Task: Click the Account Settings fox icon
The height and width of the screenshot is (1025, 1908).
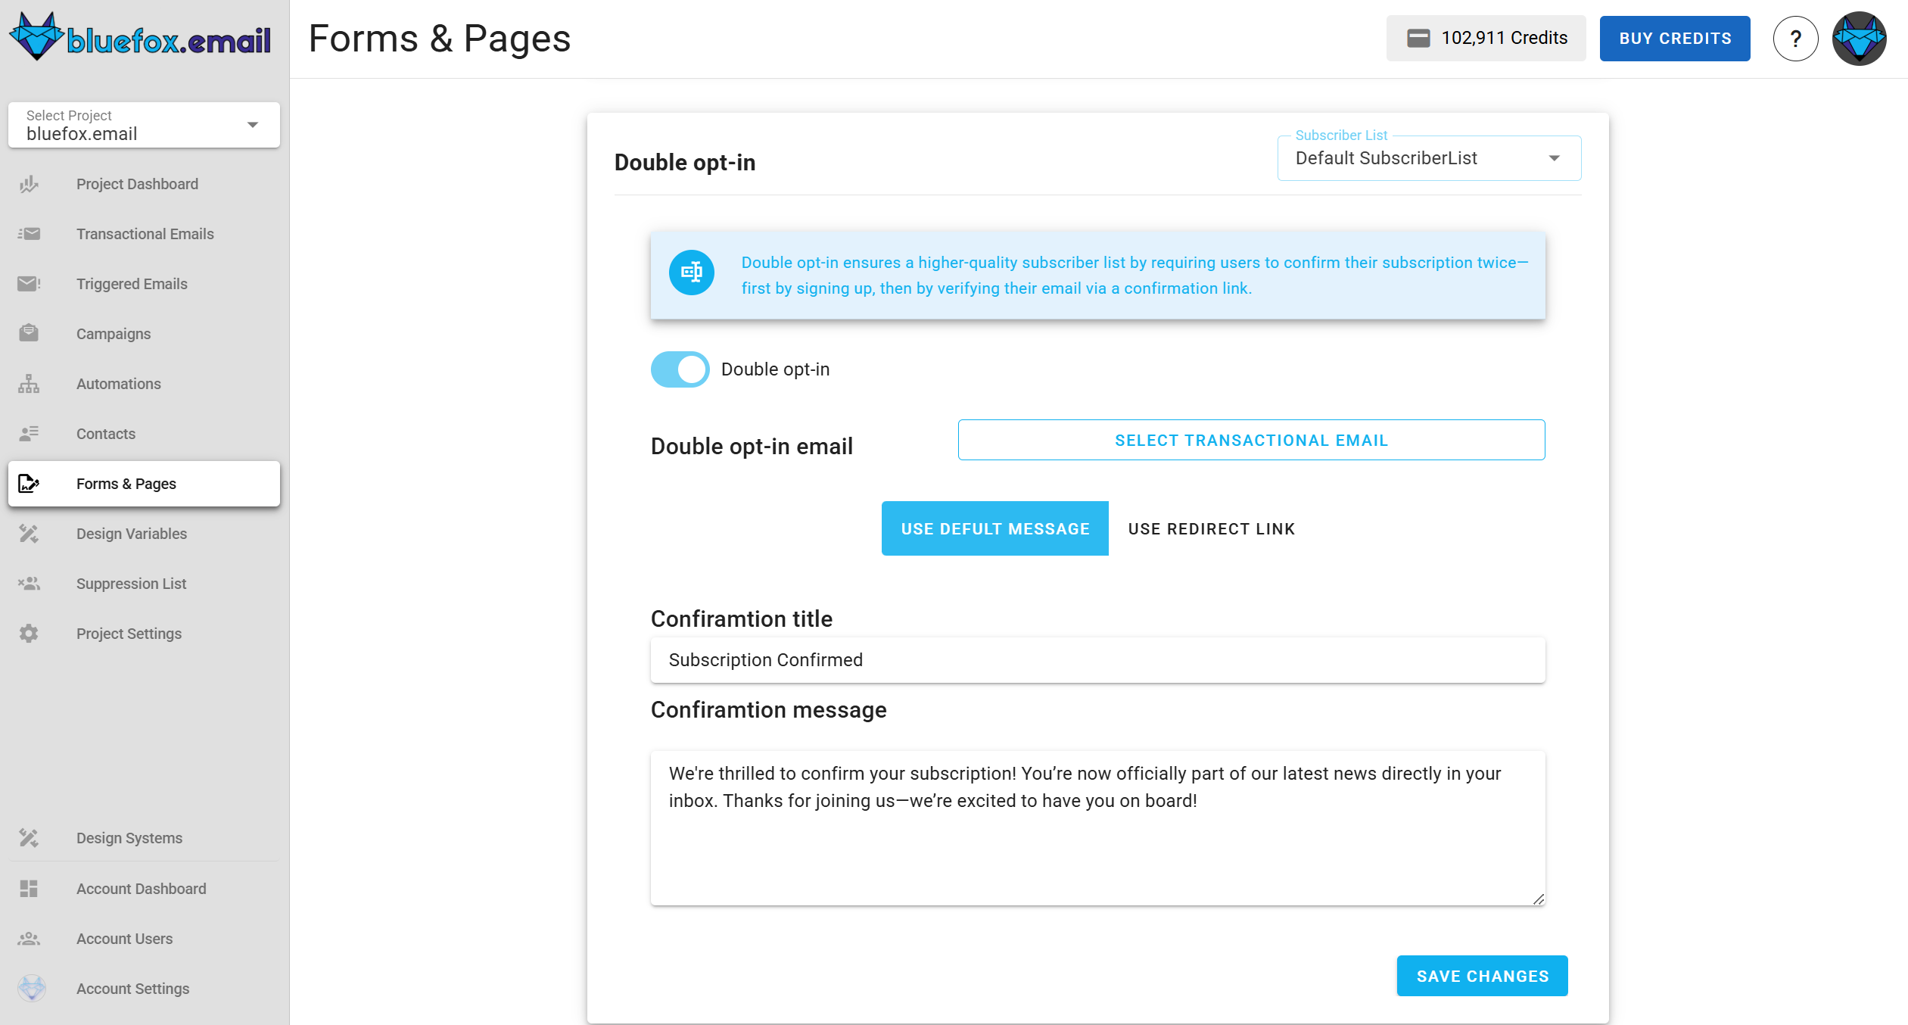Action: tap(32, 989)
